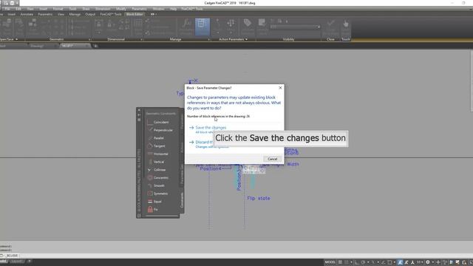This screenshot has width=473, height=266.
Task: Click the Point parameter ribbon icon
Action: click(x=218, y=23)
